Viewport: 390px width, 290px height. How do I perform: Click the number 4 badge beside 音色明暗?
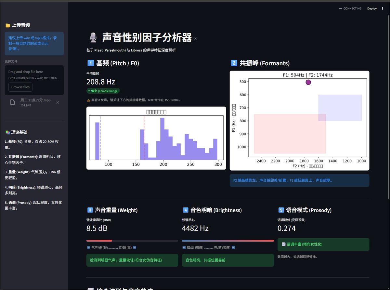coord(185,210)
